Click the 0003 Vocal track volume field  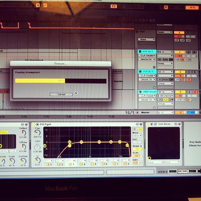[181, 96]
